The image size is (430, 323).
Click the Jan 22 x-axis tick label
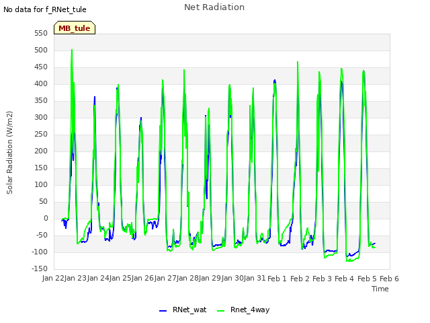coord(53,278)
